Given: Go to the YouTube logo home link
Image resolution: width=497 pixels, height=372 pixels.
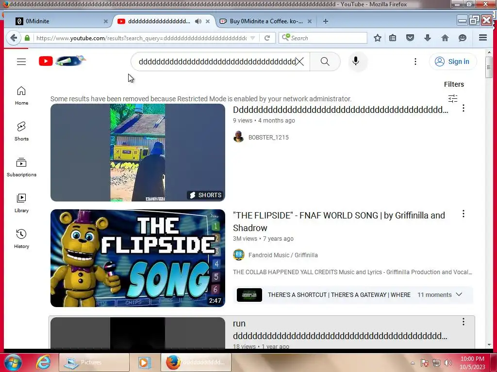Looking at the screenshot, I should point(62,61).
